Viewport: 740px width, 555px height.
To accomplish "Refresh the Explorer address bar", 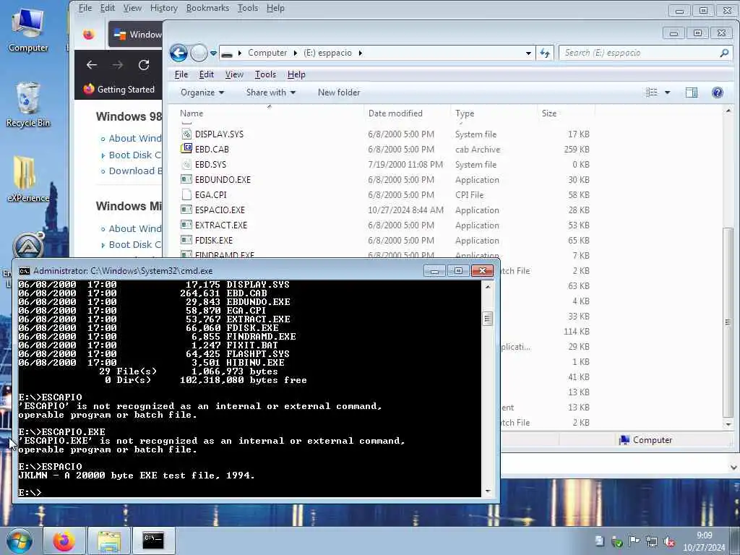I will click(545, 53).
